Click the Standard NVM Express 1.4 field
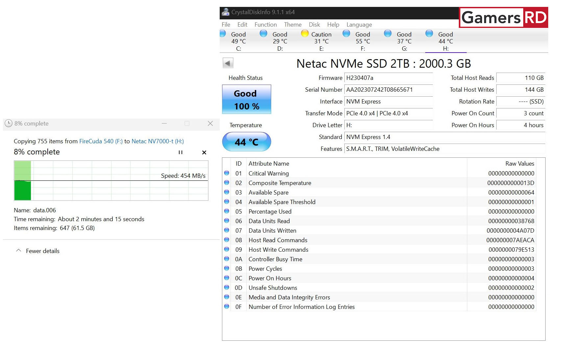The height and width of the screenshot is (347, 565). tap(445, 137)
